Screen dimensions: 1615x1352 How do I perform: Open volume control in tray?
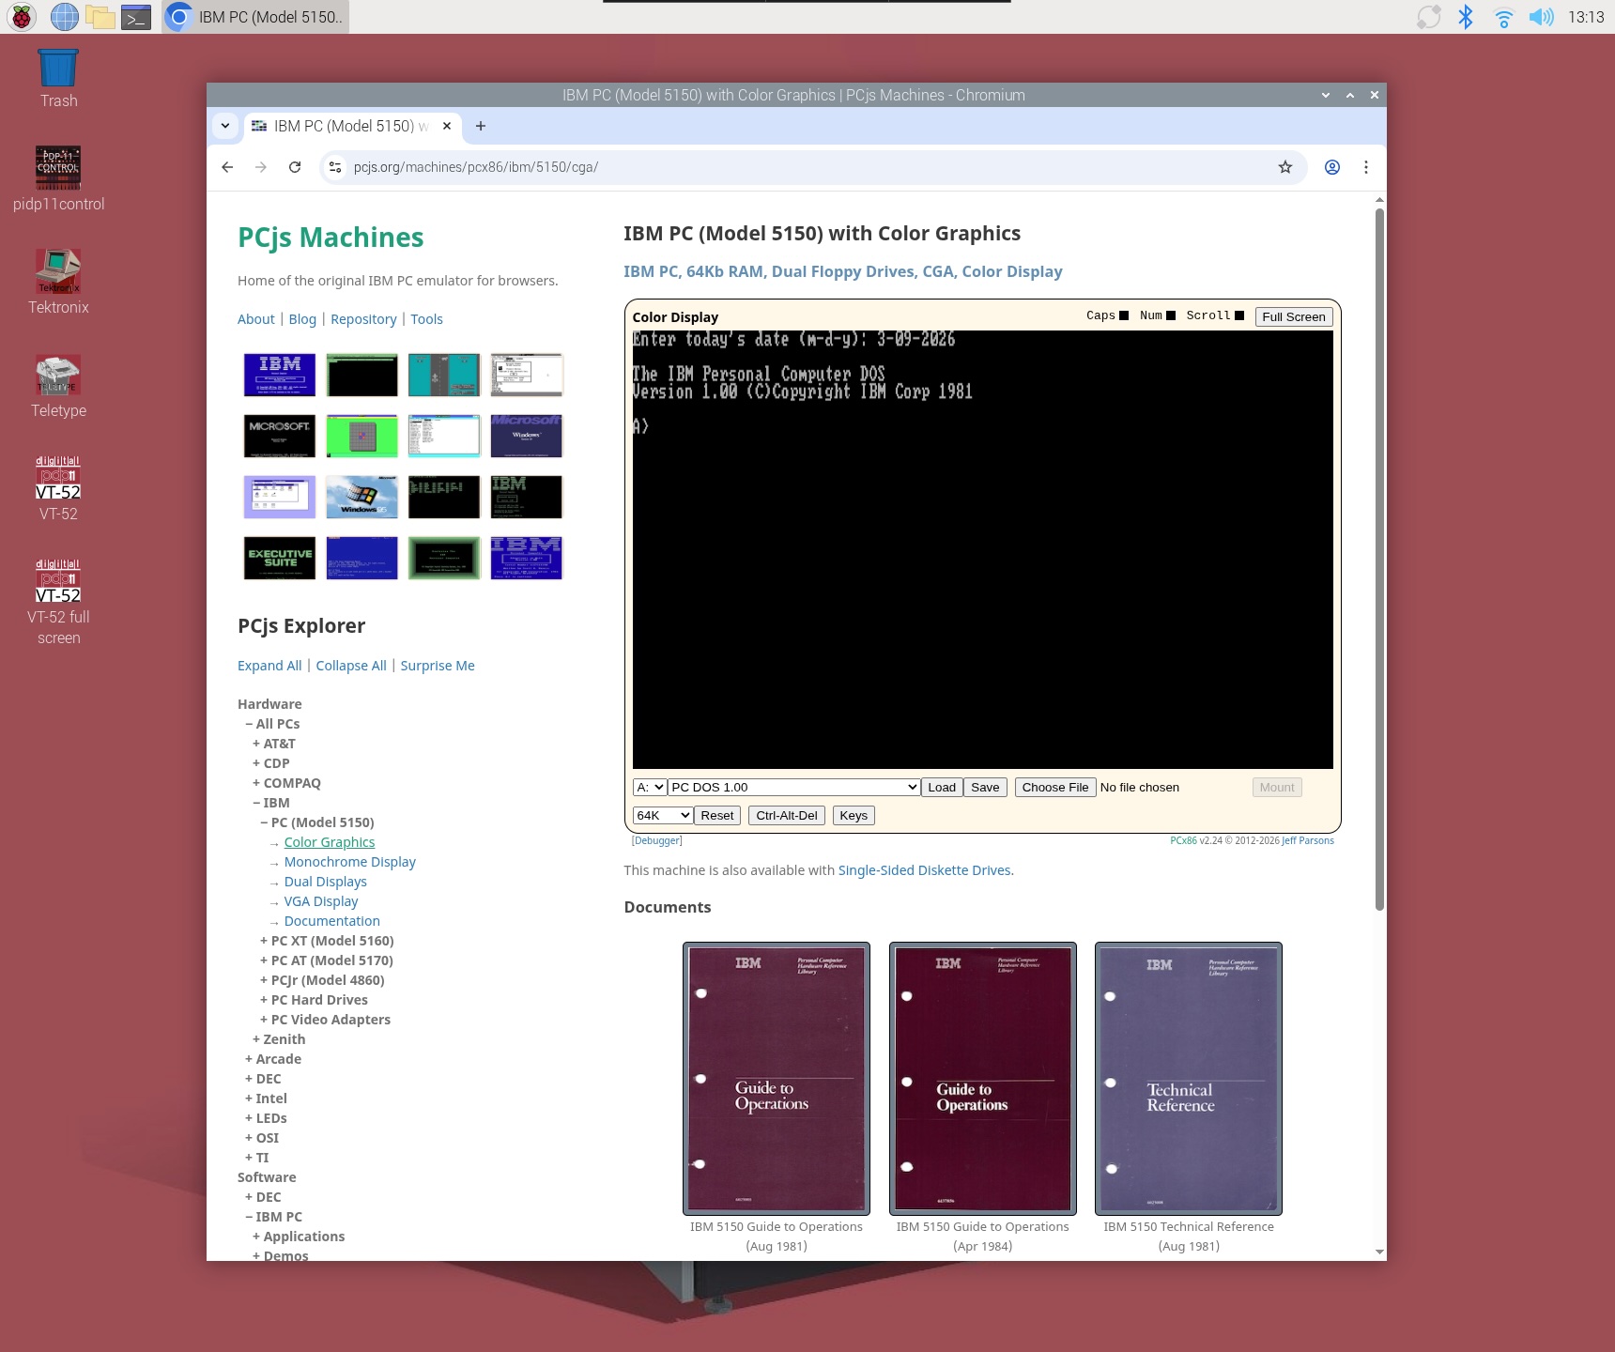click(1541, 17)
